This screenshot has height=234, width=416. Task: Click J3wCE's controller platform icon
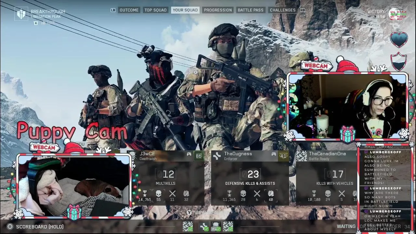[189, 154]
